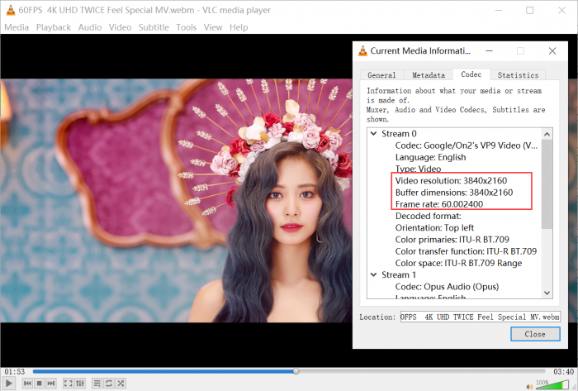Select Codec: Opus Audio (Opus) row
Image resolution: width=578 pixels, height=391 pixels.
(x=447, y=287)
